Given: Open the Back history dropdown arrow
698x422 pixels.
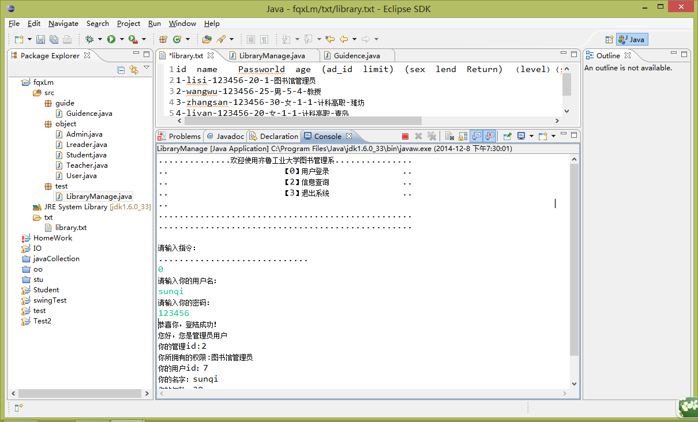Looking at the screenshot, I should (x=354, y=39).
